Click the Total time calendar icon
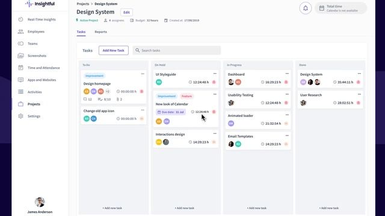The height and width of the screenshot is (216, 385). 321,8
